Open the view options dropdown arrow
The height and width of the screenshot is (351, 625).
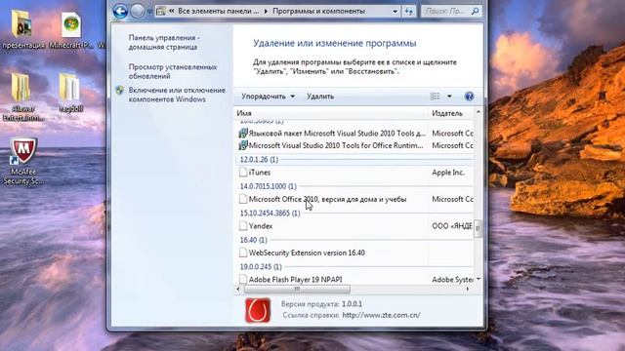449,97
